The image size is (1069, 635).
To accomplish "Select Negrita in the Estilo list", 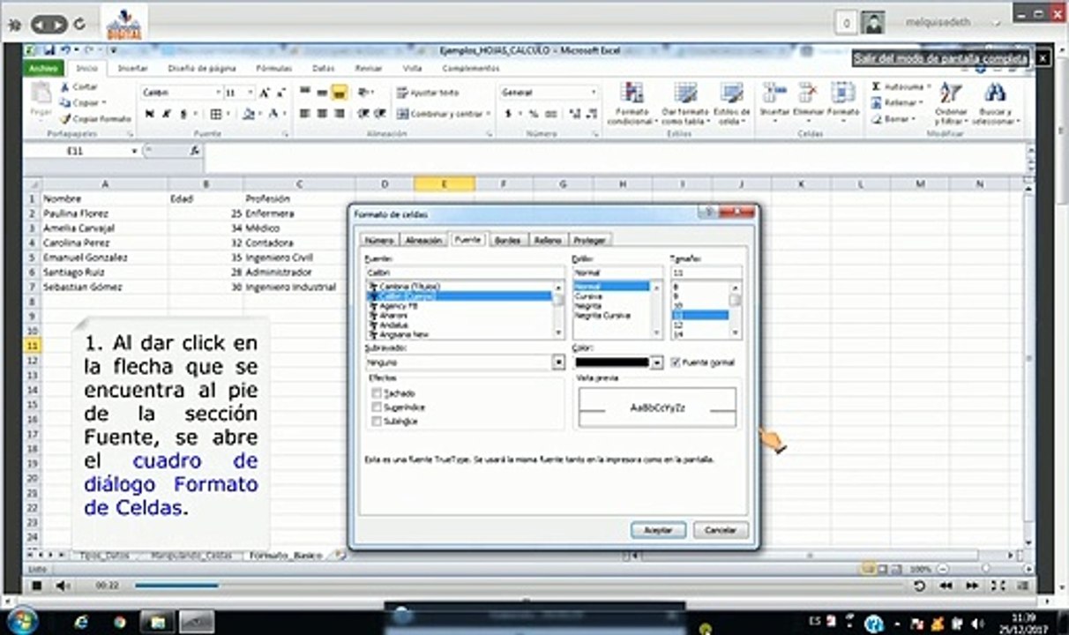I will (x=588, y=306).
